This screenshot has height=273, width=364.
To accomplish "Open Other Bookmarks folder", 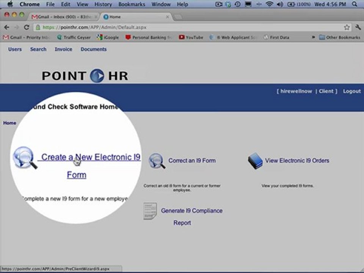I will (340, 38).
